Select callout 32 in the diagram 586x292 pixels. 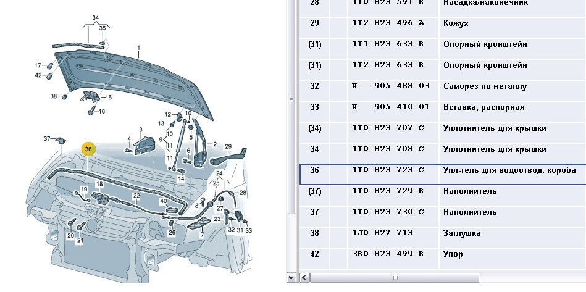[x=232, y=230]
